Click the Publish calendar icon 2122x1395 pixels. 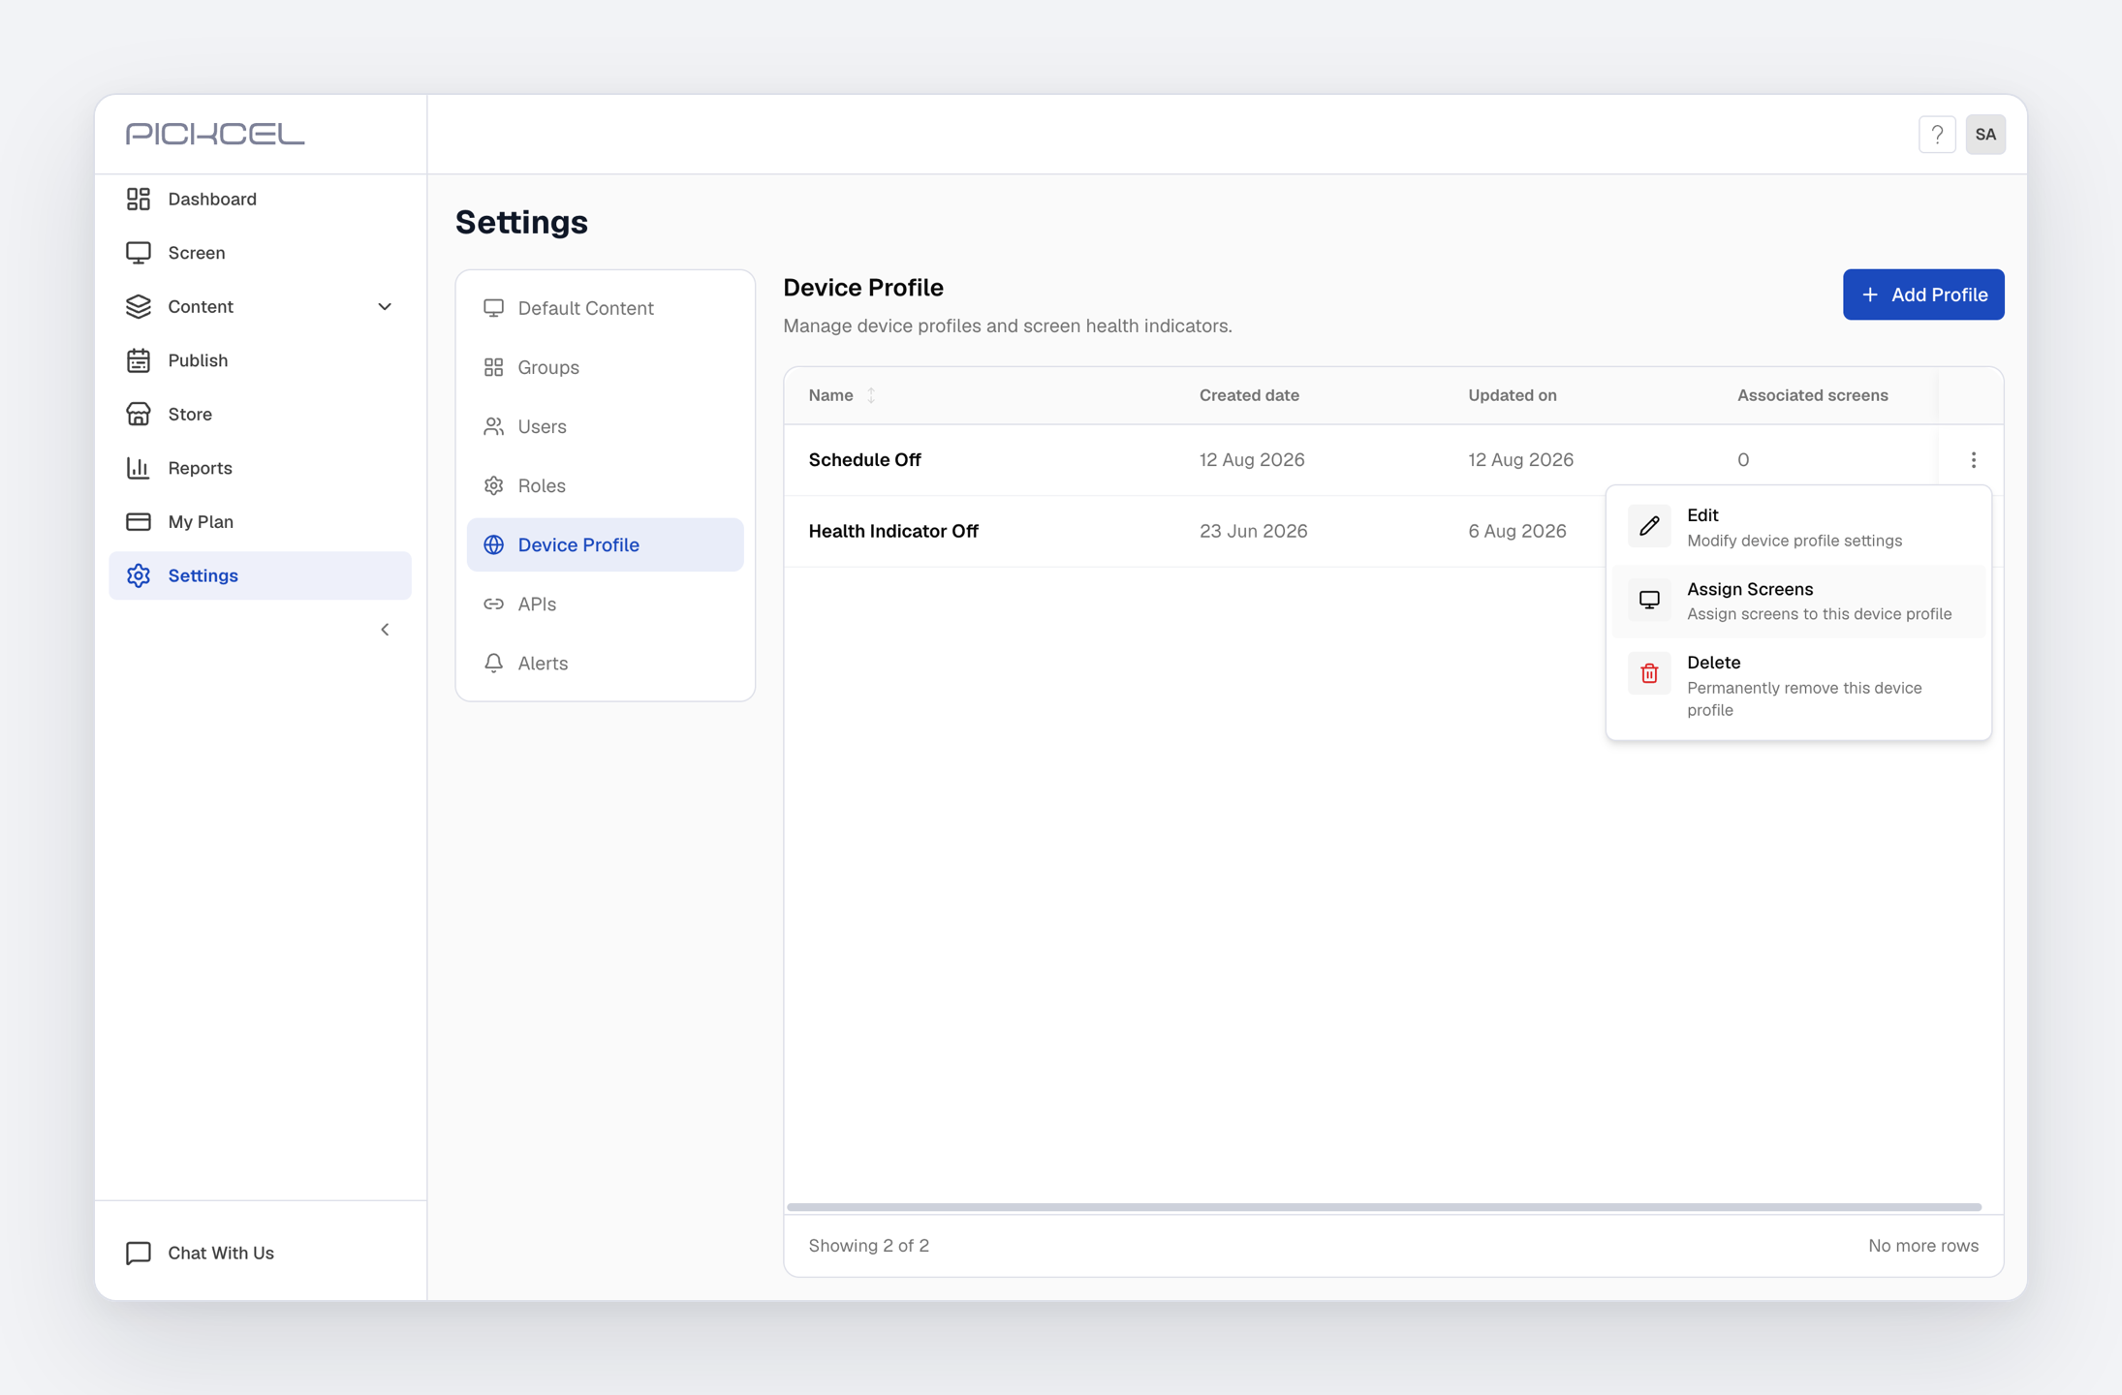coord(139,360)
